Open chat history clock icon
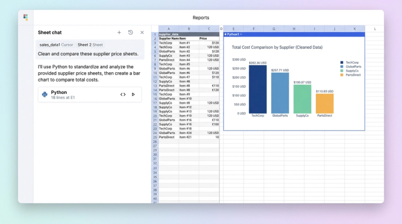 (x=130, y=33)
